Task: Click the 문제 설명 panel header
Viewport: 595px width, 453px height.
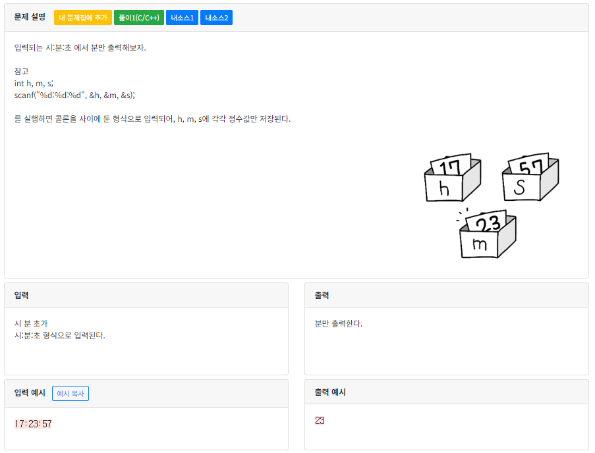Action: click(x=30, y=18)
